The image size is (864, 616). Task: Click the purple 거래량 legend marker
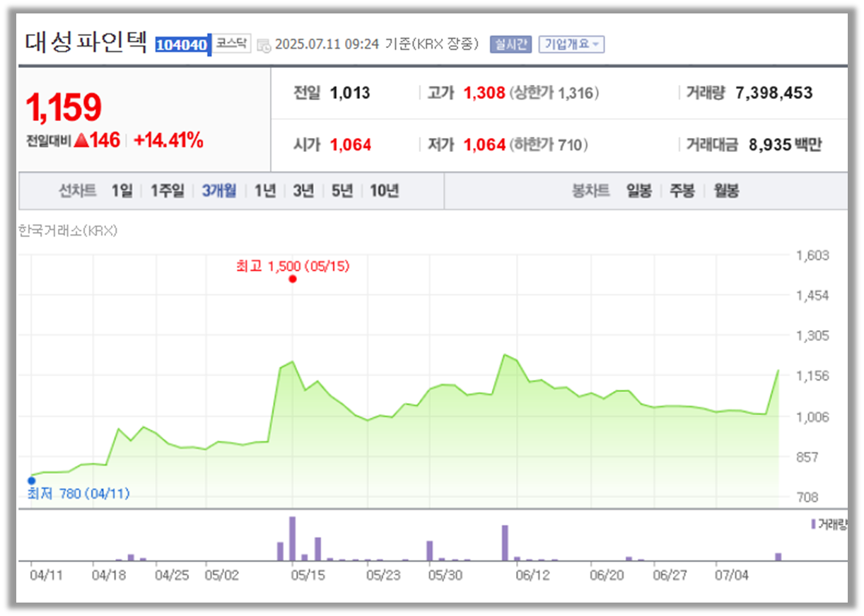pos(813,524)
